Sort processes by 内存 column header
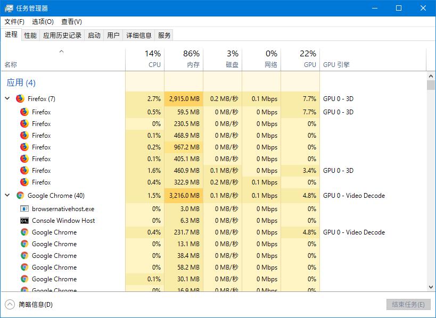This screenshot has width=436, height=318. tap(184, 60)
